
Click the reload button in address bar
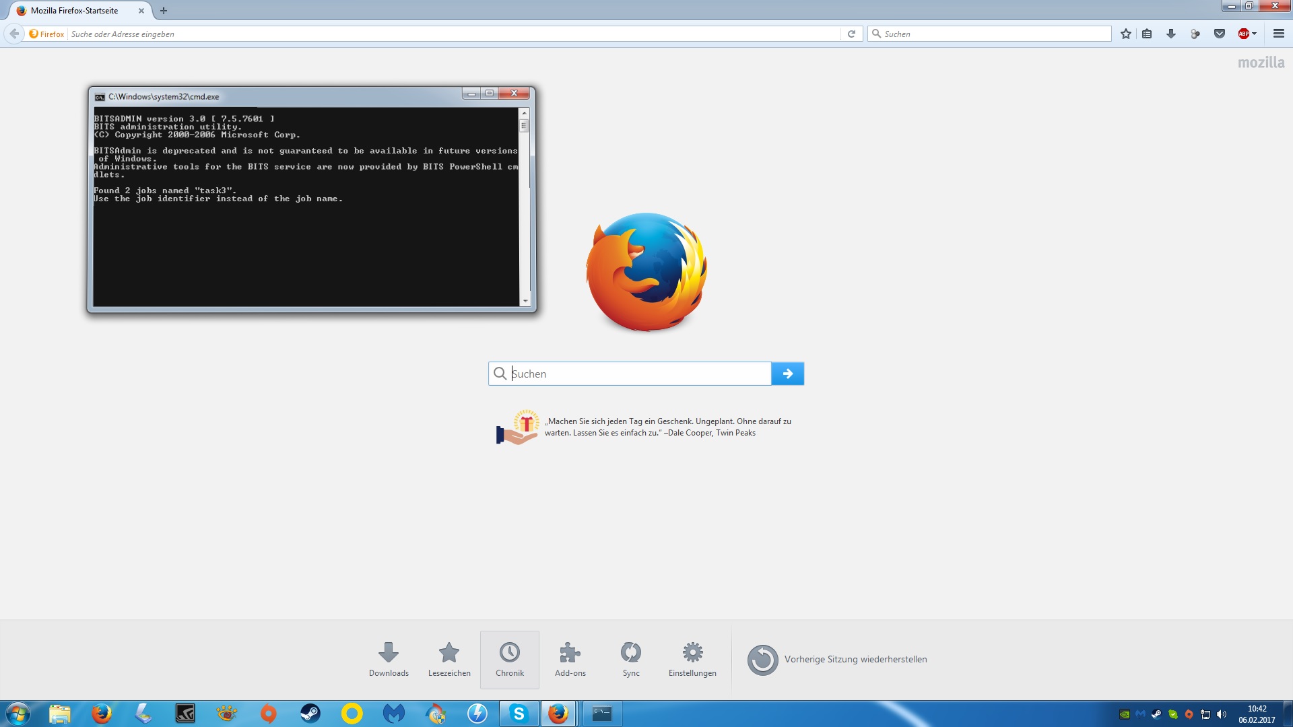click(x=851, y=34)
